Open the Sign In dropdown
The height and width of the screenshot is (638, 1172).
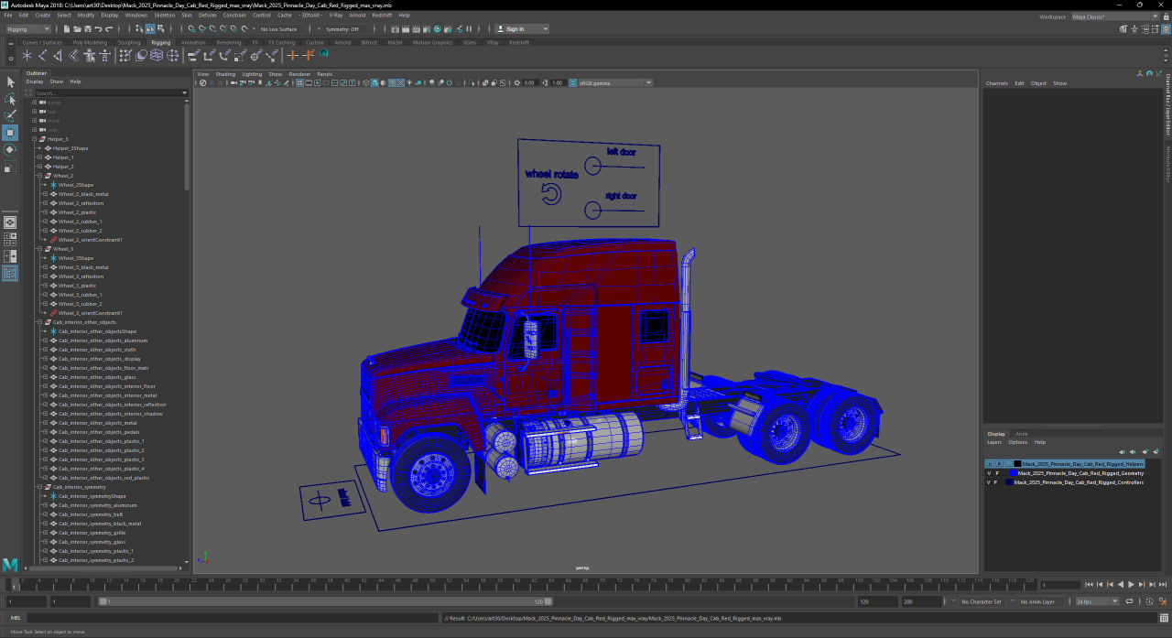(x=522, y=29)
